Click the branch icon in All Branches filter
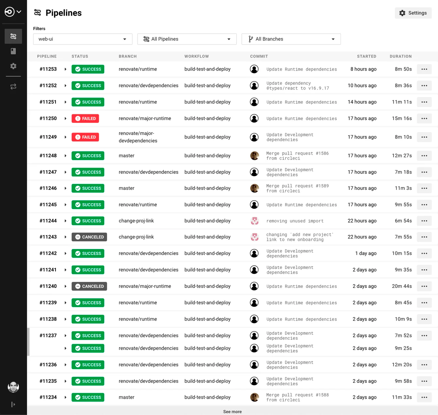This screenshot has width=438, height=415. tap(250, 39)
